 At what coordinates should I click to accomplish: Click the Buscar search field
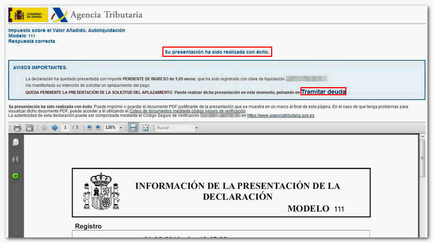pyautogui.click(x=173, y=128)
